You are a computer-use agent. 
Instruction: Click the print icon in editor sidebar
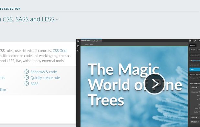click(78, 46)
